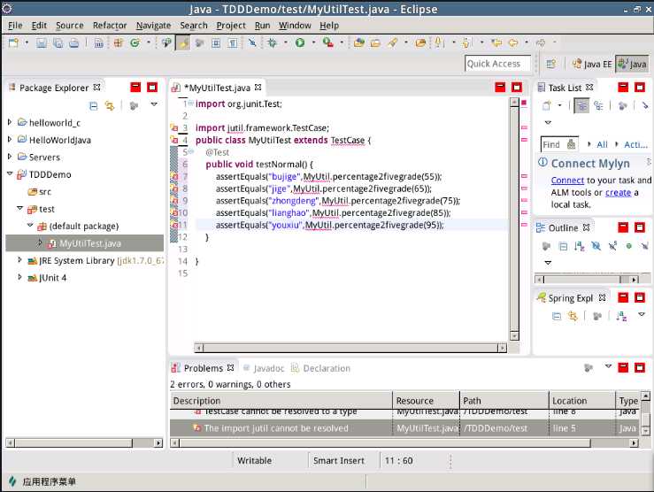Launch Debug with the bug icon
The image size is (654, 492).
click(x=272, y=42)
